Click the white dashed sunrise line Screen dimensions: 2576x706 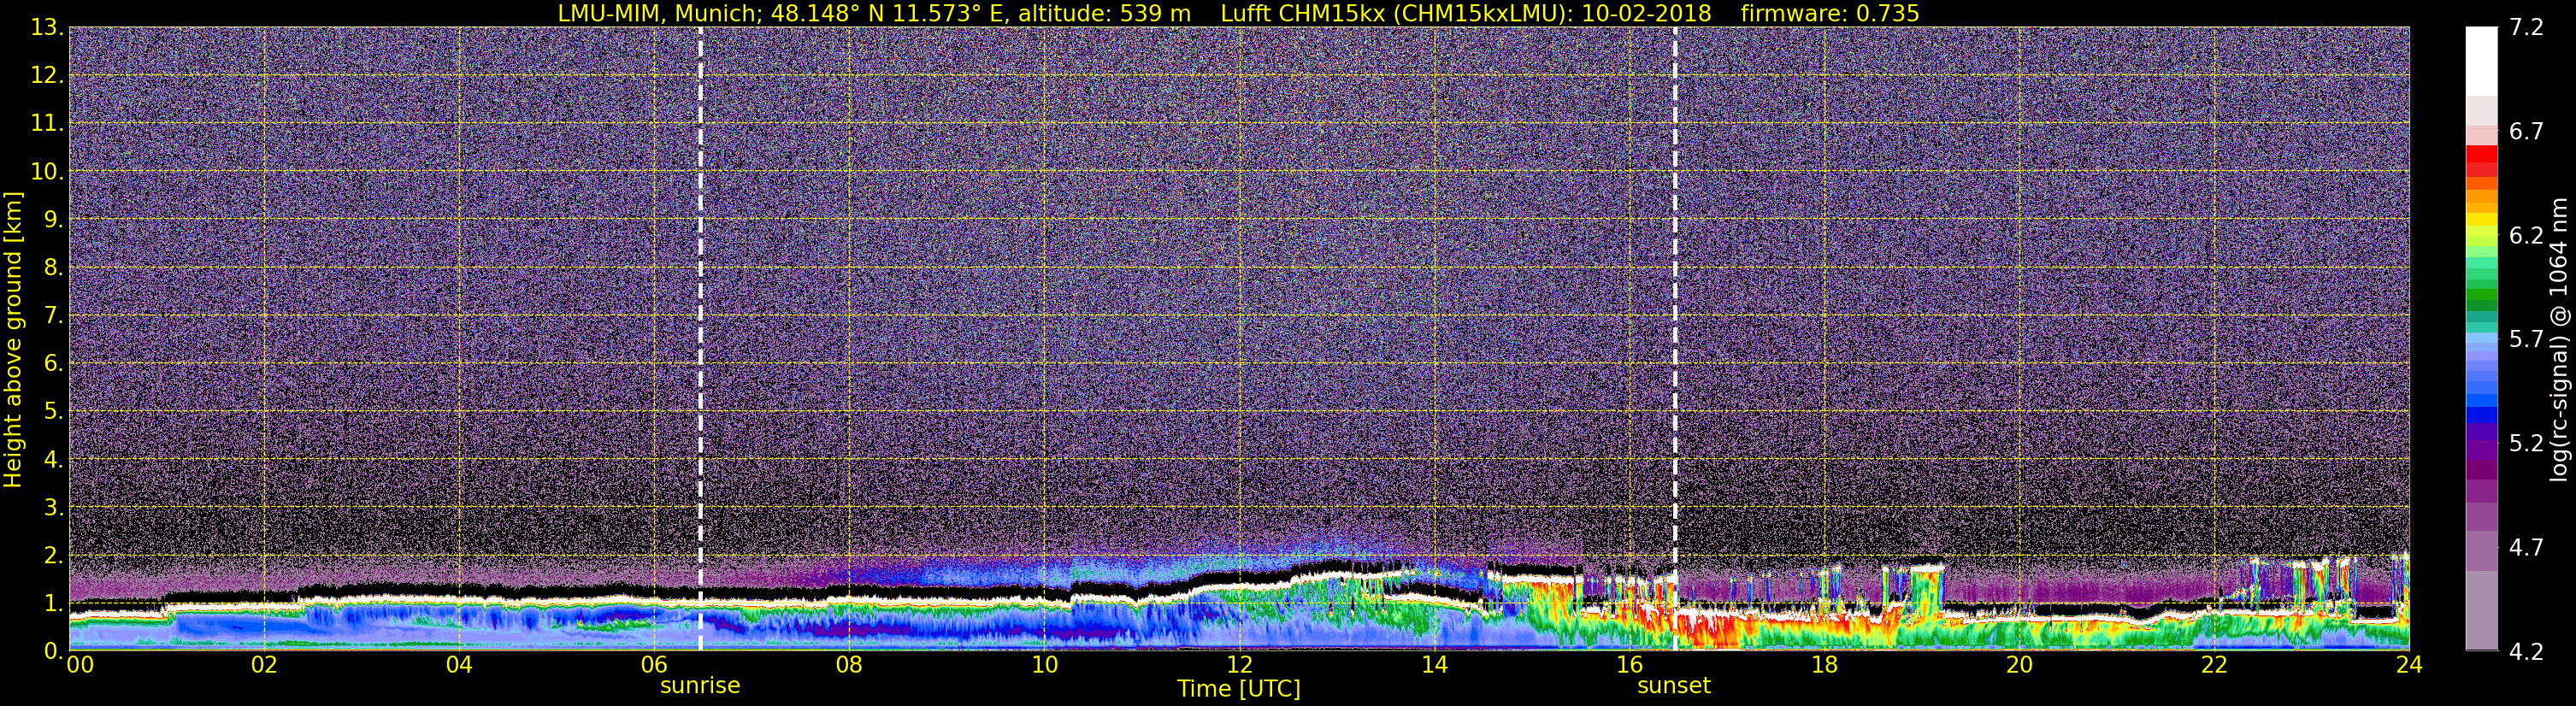700,338
